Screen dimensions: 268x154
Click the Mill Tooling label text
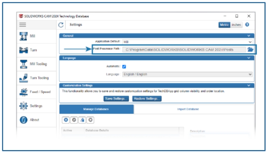click(38, 64)
